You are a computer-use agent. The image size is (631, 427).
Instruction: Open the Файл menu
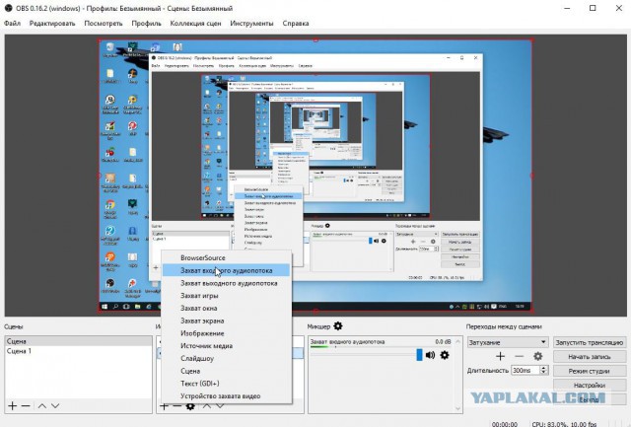coord(12,24)
